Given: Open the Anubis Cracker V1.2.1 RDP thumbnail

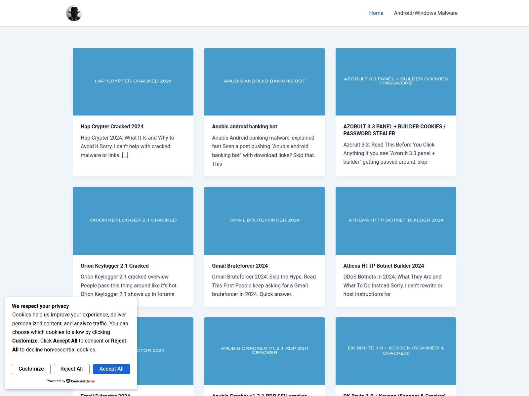Looking at the screenshot, I should click(x=264, y=351).
